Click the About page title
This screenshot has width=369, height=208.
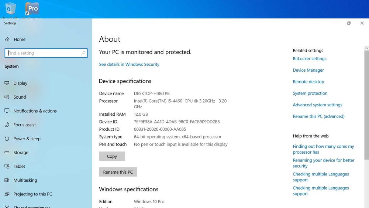click(x=110, y=39)
